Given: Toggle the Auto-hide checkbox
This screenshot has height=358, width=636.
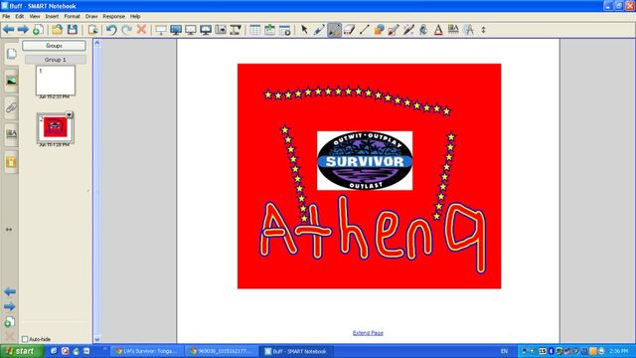Looking at the screenshot, I should (25, 338).
